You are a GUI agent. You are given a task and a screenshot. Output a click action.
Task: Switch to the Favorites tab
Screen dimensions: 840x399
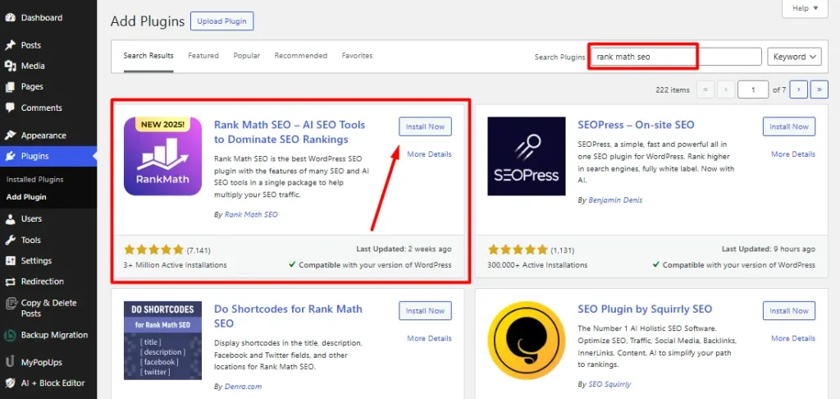pos(358,56)
